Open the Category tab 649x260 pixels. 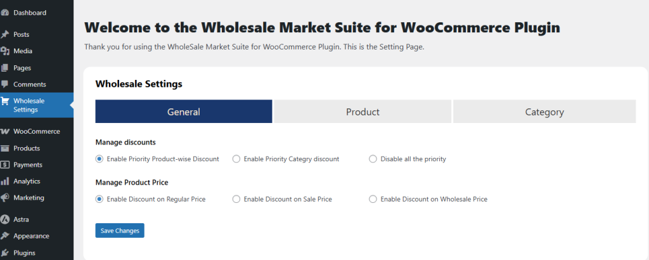click(544, 112)
